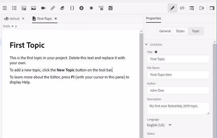The image size is (217, 138).
Task: Insert a multimedia video
Action: click(43, 8)
